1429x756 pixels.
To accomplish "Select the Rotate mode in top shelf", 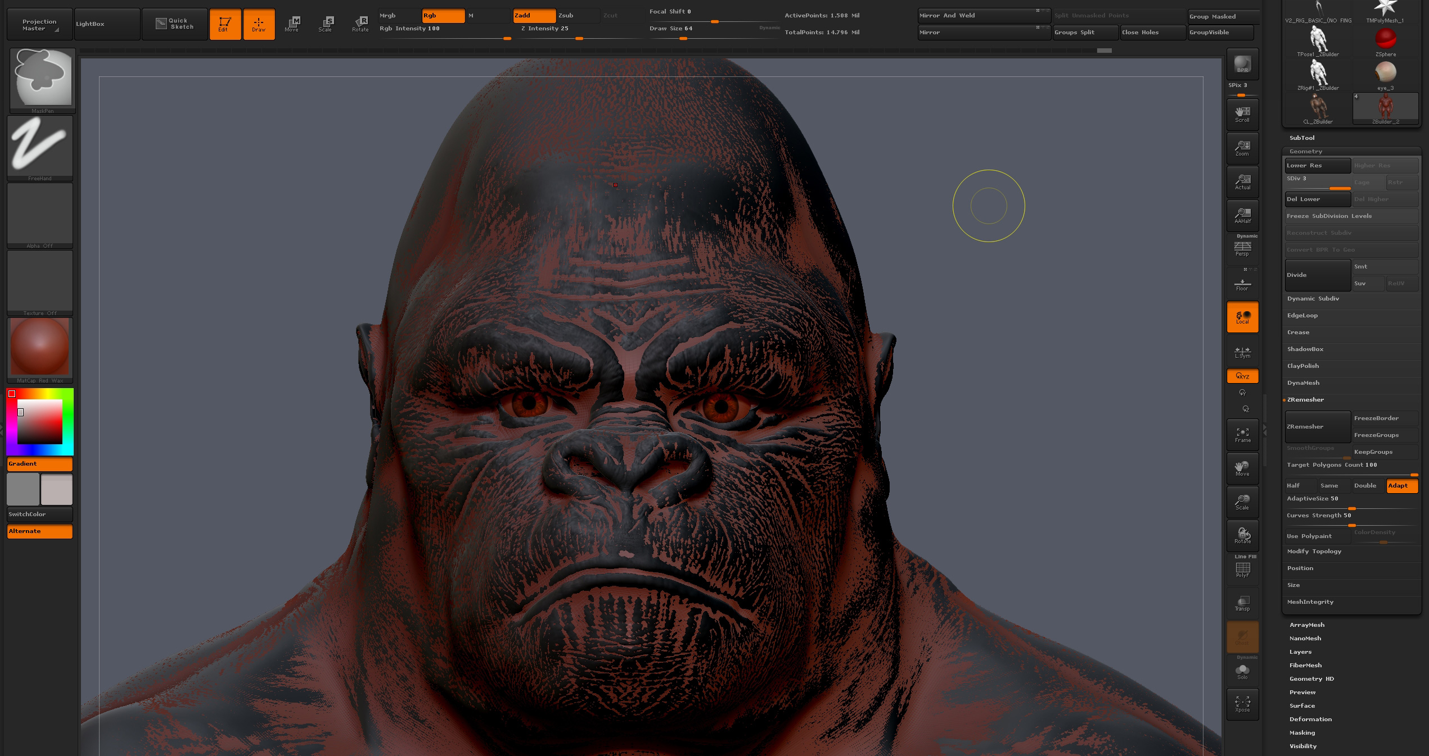I will 360,24.
